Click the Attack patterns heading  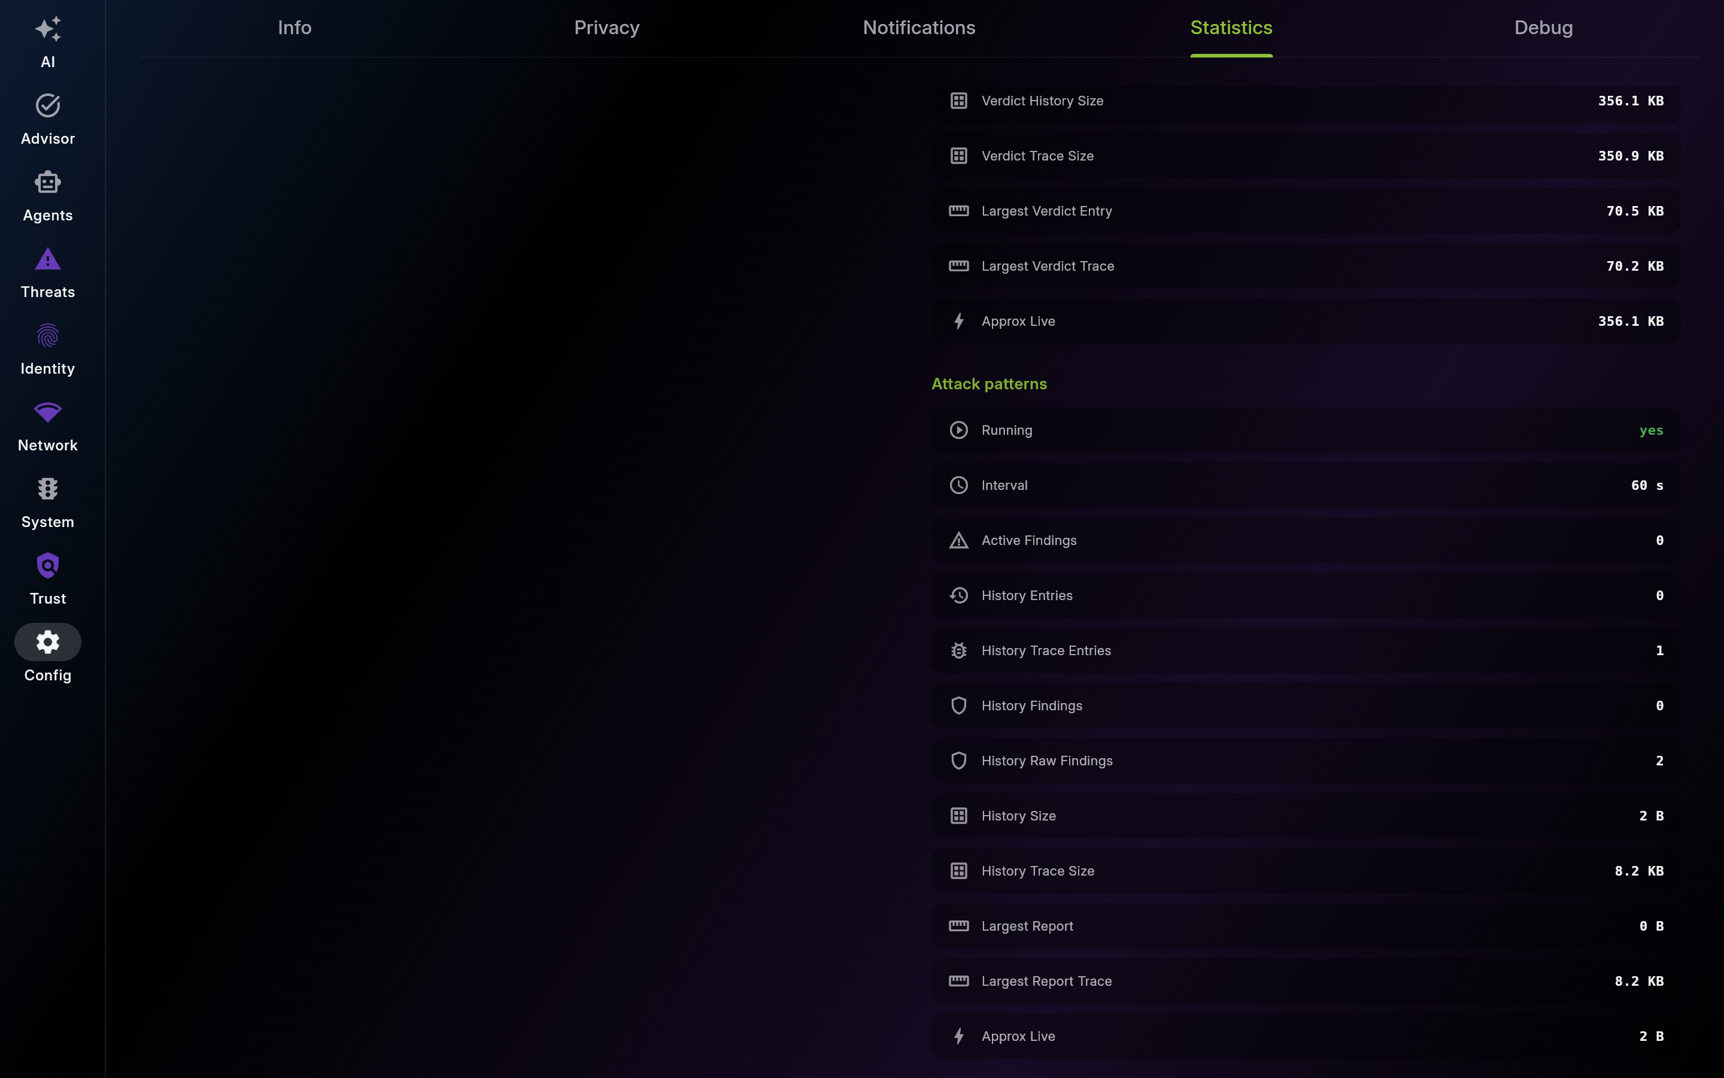coord(989,383)
